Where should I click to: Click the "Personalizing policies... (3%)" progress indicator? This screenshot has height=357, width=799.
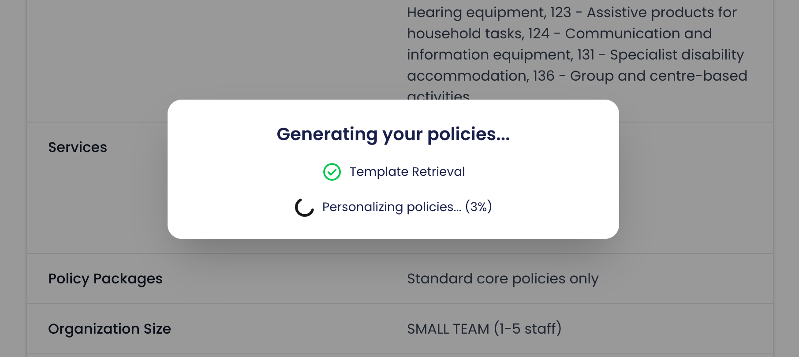point(407,206)
